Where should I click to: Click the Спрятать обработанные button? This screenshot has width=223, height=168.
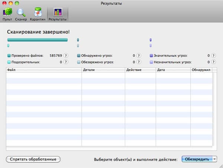pos(33,159)
